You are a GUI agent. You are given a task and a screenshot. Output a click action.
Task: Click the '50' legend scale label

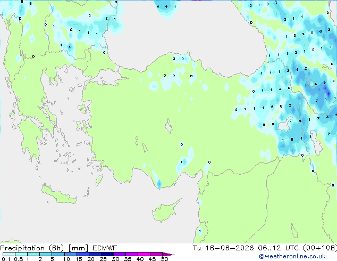[164, 259]
